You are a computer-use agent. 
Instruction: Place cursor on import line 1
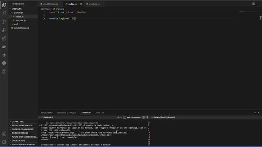[x=68, y=12]
